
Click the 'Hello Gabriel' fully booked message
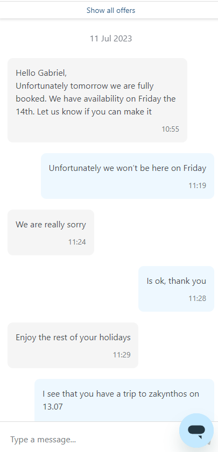point(97,100)
